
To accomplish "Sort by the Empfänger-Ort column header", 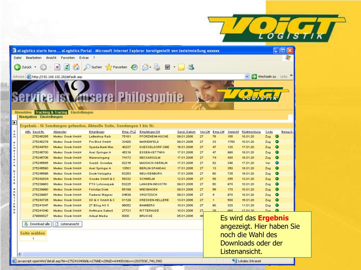I will pyautogui.click(x=149, y=132).
